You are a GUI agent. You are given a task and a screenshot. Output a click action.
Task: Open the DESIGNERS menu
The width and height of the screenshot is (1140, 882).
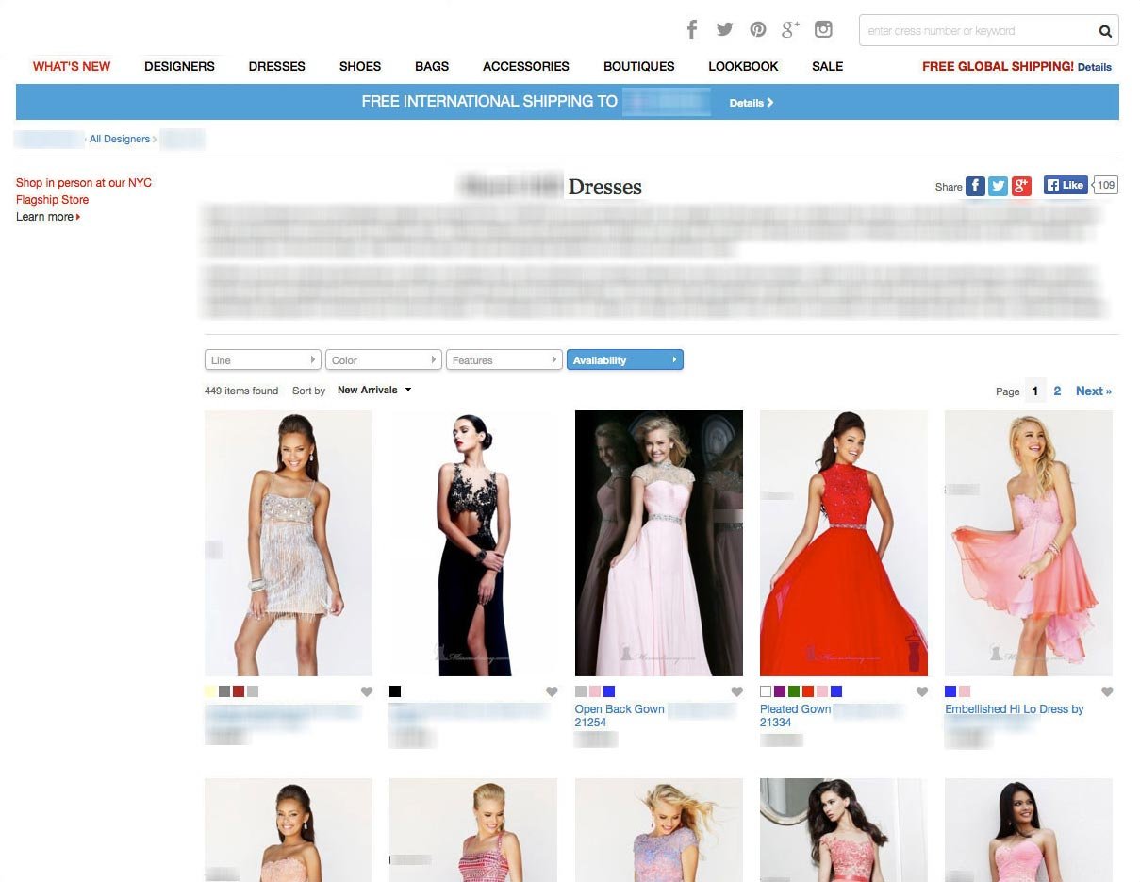179,66
